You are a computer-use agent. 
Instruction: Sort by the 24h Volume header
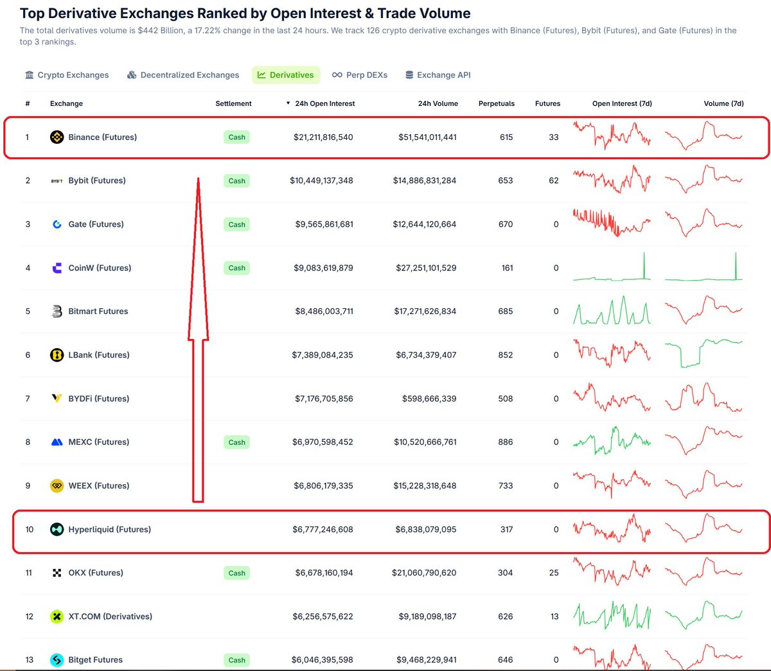point(438,103)
